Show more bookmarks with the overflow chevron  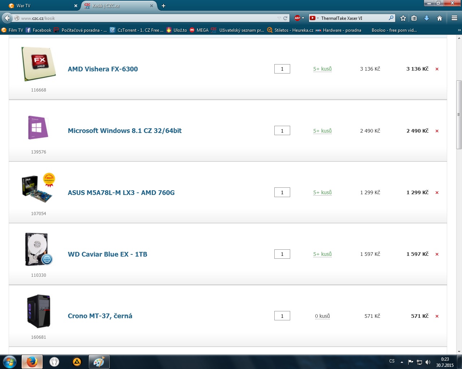point(459,30)
